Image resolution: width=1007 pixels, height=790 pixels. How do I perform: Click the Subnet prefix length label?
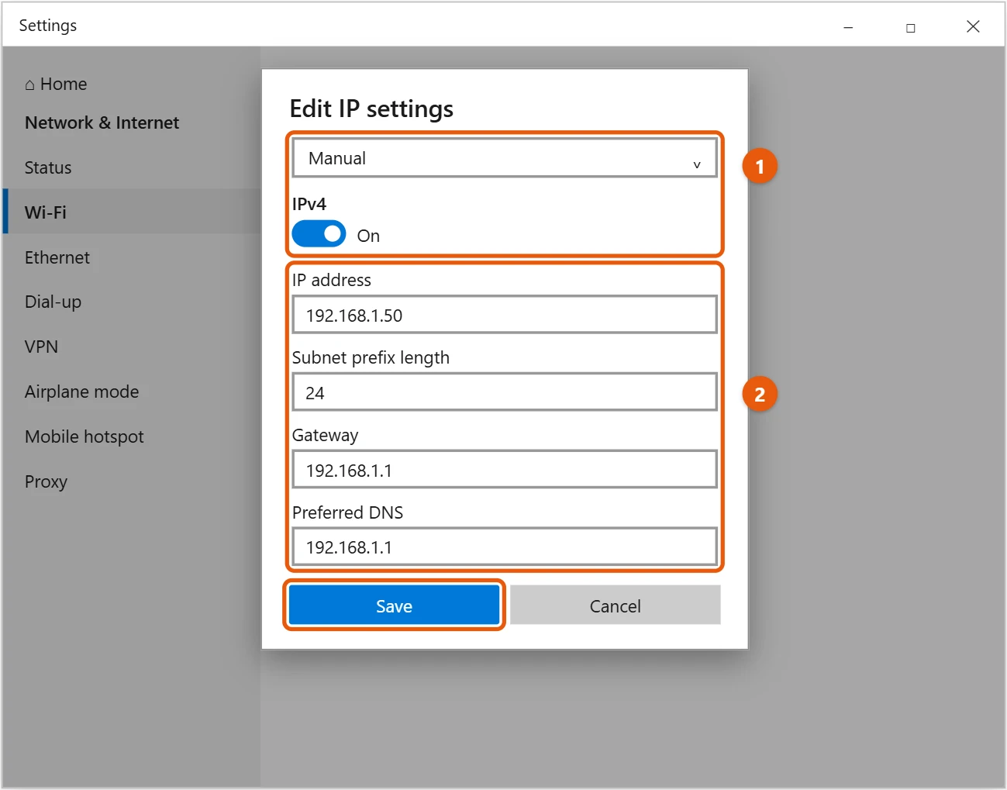click(x=371, y=357)
